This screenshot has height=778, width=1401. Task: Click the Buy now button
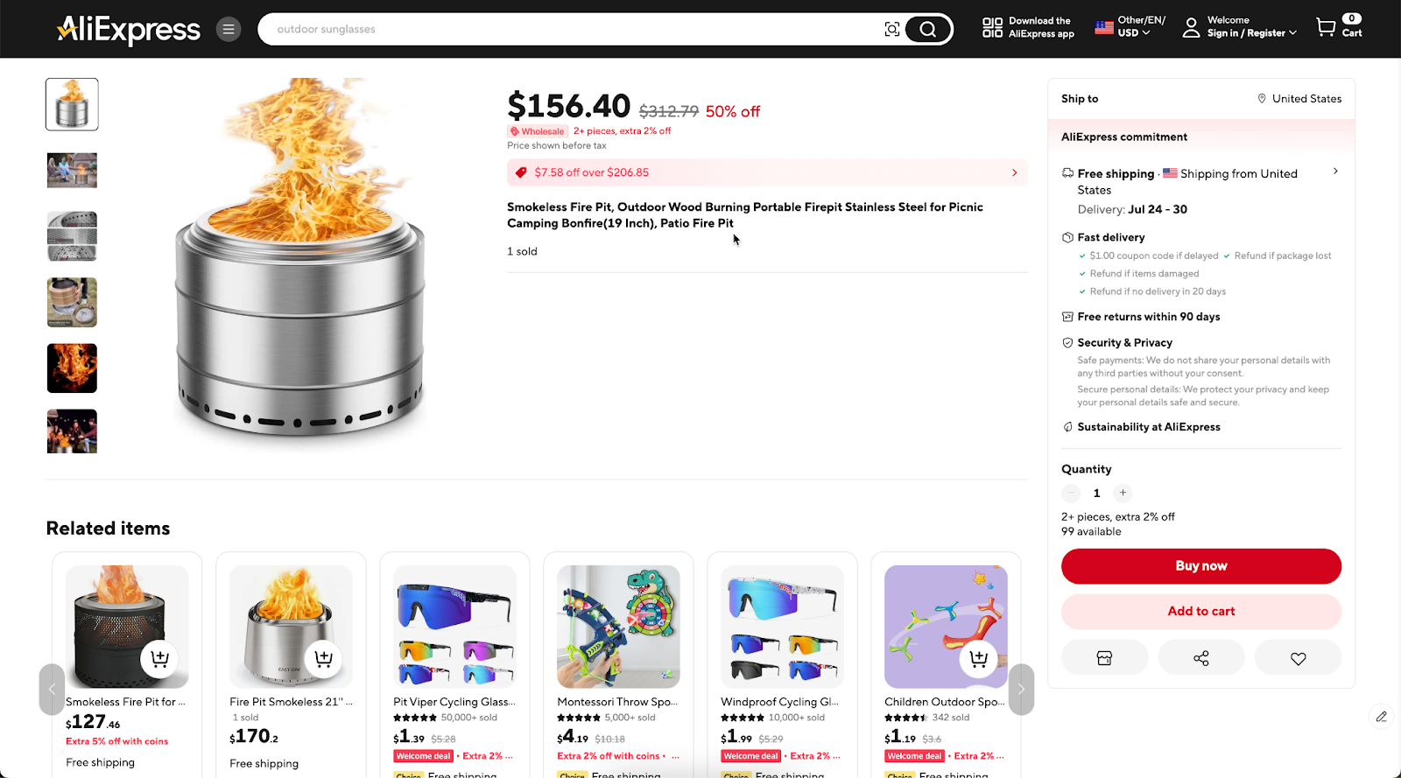click(x=1201, y=566)
